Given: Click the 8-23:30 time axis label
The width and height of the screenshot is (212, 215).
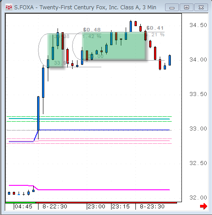Looking at the screenshot, I should (x=152, y=207).
